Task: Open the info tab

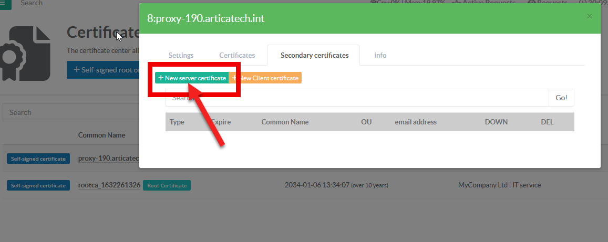Action: [x=380, y=55]
